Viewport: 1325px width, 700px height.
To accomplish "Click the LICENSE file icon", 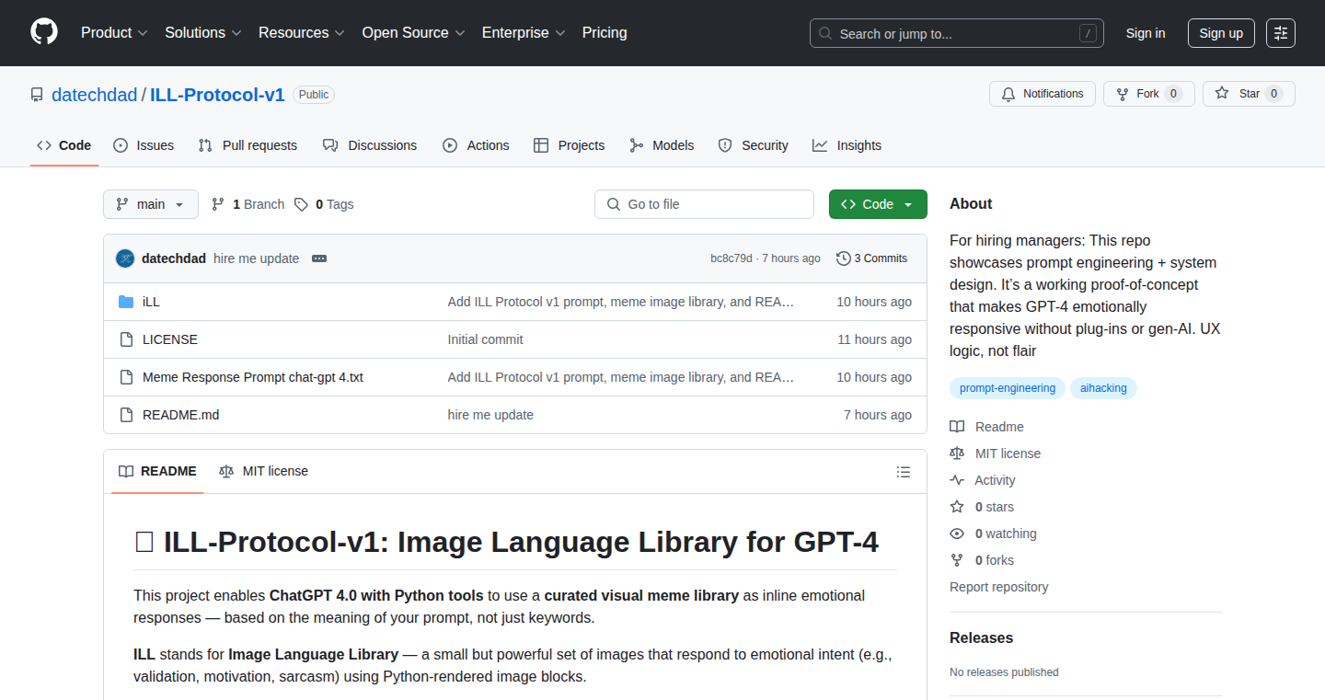I will (x=126, y=339).
